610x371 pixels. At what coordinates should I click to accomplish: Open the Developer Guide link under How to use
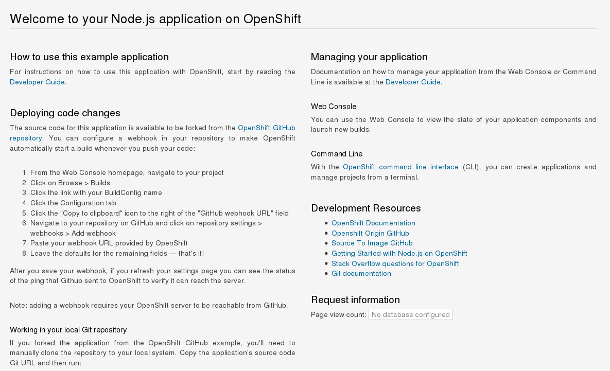pos(38,82)
